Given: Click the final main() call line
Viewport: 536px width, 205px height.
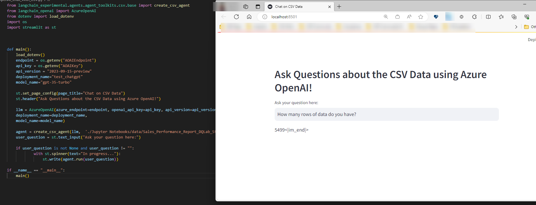Looking at the screenshot, I should point(23,176).
